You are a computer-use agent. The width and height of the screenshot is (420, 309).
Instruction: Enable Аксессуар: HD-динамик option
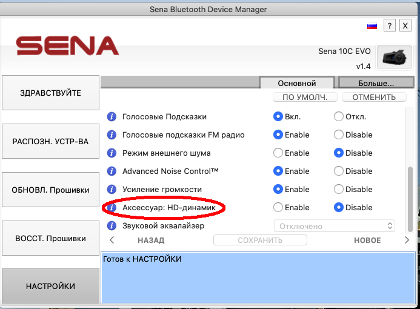click(x=278, y=207)
